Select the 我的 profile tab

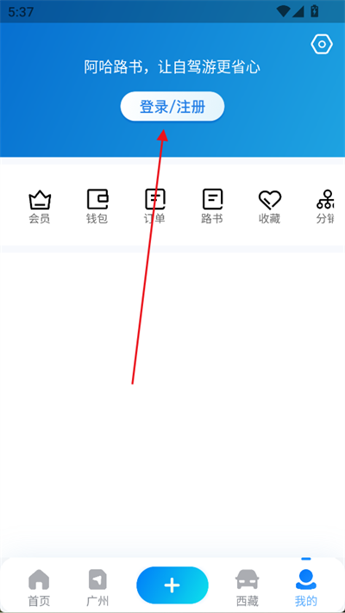[x=306, y=587]
